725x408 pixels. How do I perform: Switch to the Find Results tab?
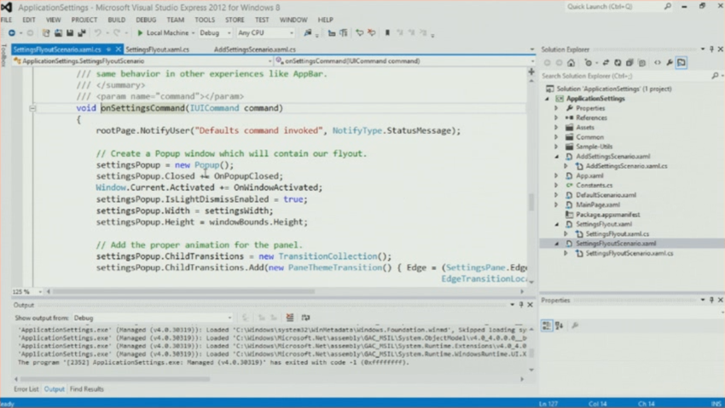(86, 389)
